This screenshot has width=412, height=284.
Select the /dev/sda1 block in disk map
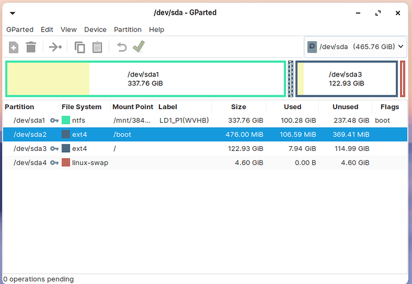(146, 79)
